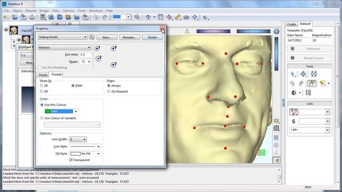Open the File menu
This screenshot has width=342, height=192.
tap(6, 11)
